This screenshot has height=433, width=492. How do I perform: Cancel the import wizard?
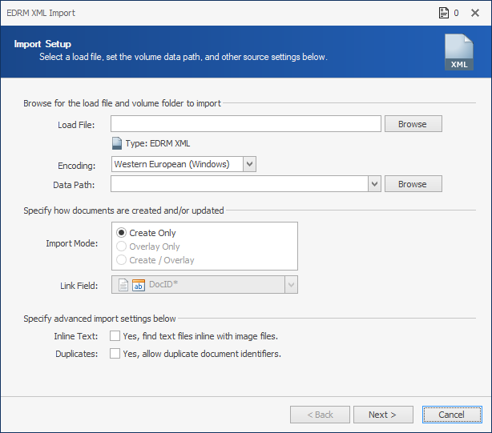coord(452,415)
